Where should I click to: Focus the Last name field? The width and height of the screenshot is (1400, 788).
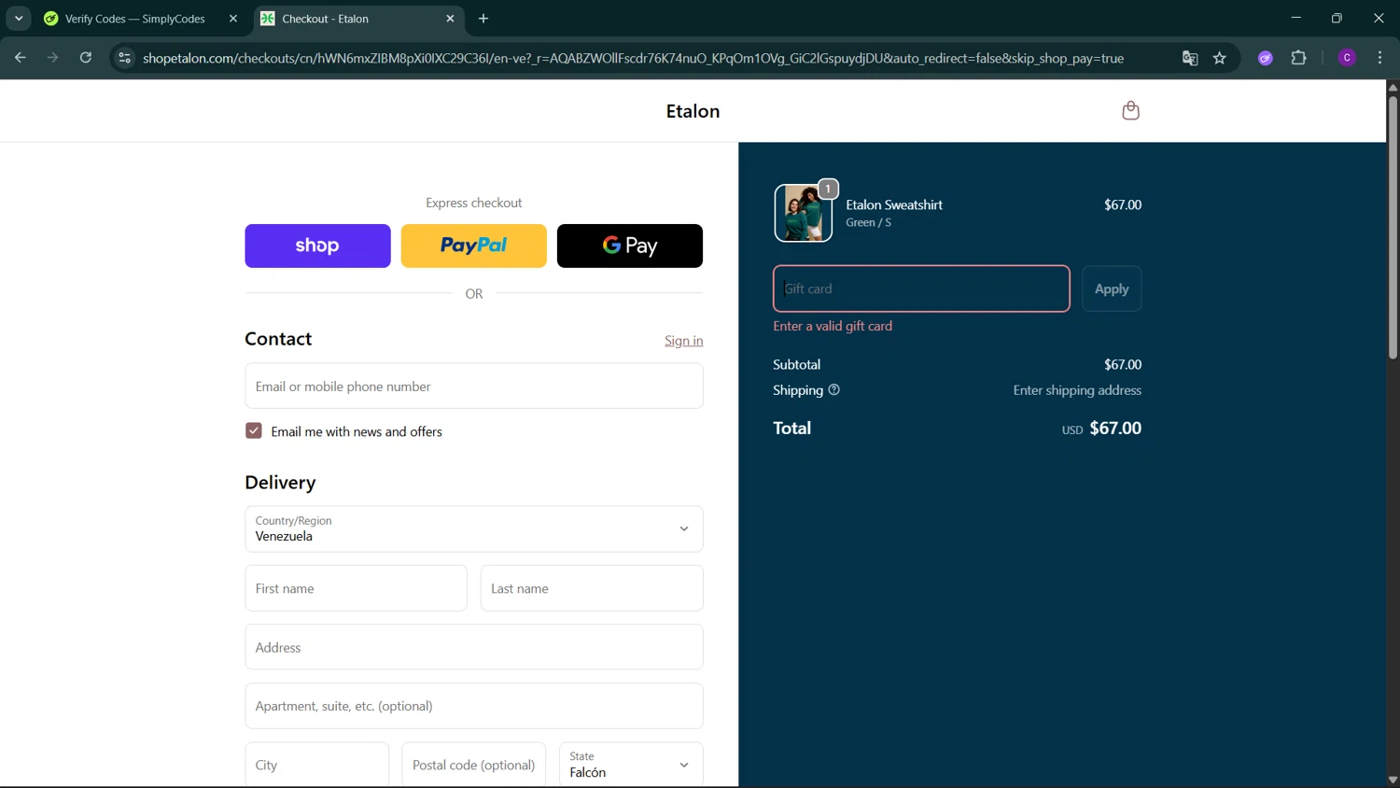592,588
